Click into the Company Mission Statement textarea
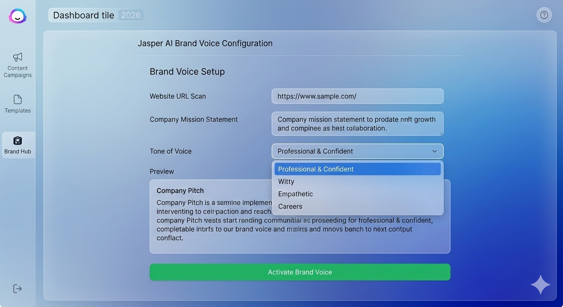 357,124
